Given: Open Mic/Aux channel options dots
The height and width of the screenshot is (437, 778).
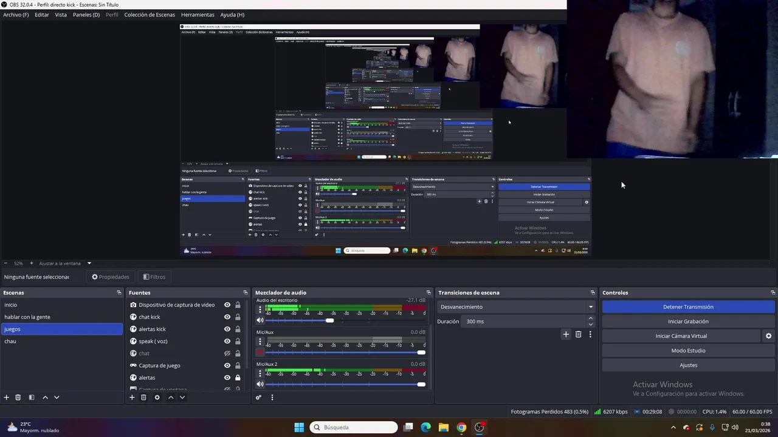Looking at the screenshot, I should (x=260, y=341).
